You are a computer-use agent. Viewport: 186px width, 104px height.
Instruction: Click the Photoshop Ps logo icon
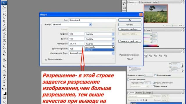[4, 3]
